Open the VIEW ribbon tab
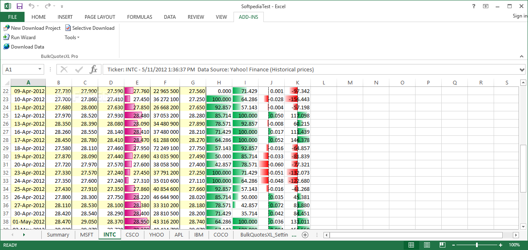528x250 pixels. pyautogui.click(x=221, y=17)
